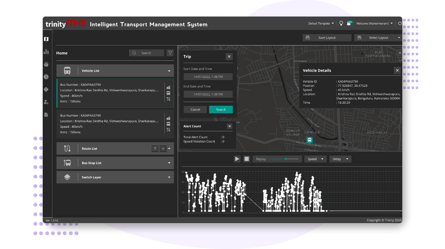The width and height of the screenshot is (445, 249).
Task: Click the bus icon in Vehicle List header
Action: click(67, 71)
